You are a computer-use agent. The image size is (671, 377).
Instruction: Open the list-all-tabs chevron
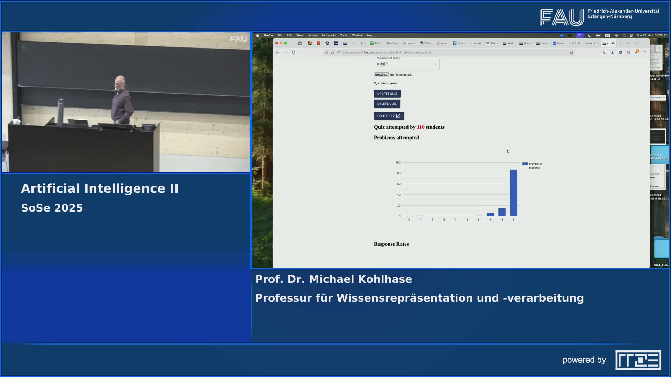point(636,43)
